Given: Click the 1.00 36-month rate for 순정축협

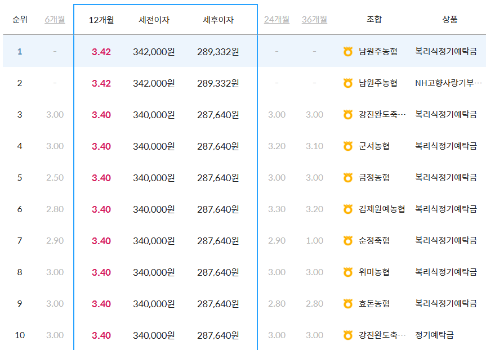Looking at the screenshot, I should pos(315,241).
